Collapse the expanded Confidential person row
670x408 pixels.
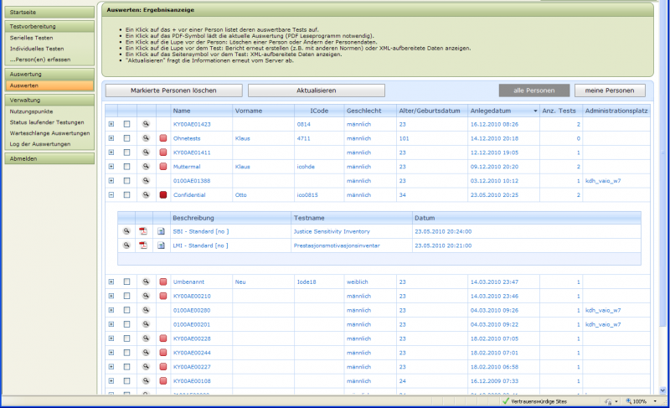point(111,195)
